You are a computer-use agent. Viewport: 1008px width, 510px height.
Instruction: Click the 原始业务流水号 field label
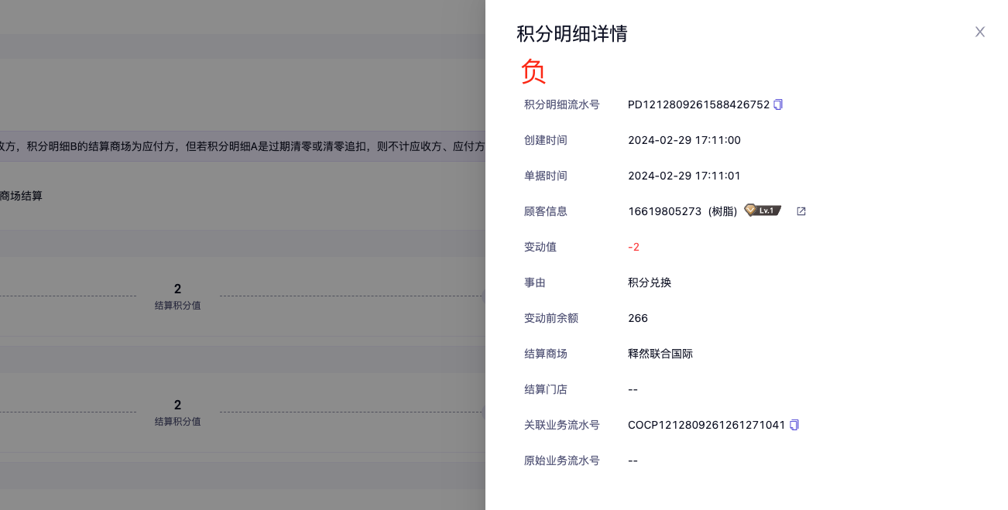point(561,460)
